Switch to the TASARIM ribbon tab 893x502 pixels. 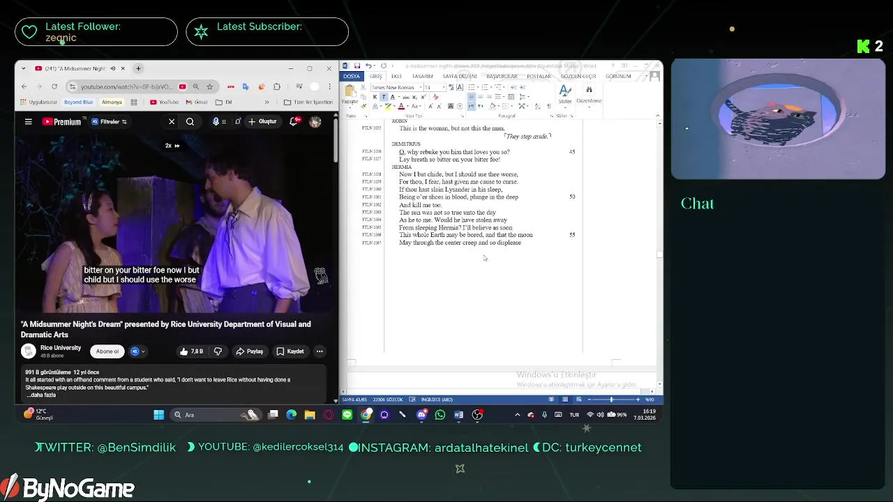click(x=422, y=76)
